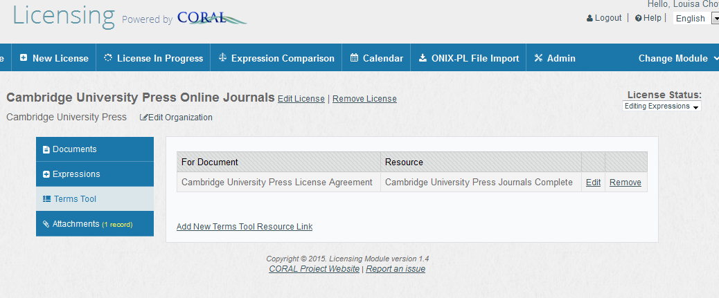Open the New License menu item
The width and height of the screenshot is (719, 298).
coord(54,57)
